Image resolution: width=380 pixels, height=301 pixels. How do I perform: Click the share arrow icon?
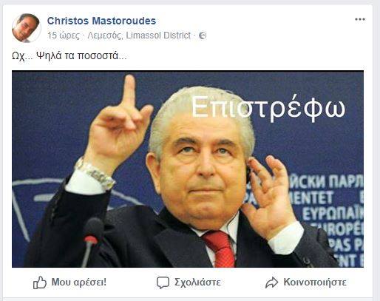(271, 283)
